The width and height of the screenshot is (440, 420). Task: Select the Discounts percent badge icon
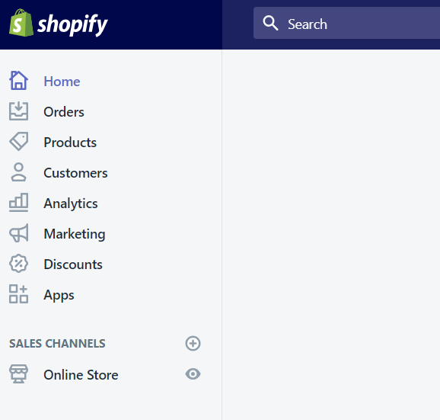(x=18, y=264)
